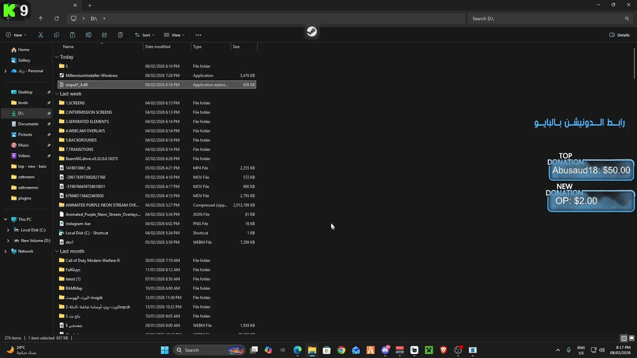637x358 pixels.
Task: Expand New Volume (D:) in sidebar
Action: (x=8, y=241)
